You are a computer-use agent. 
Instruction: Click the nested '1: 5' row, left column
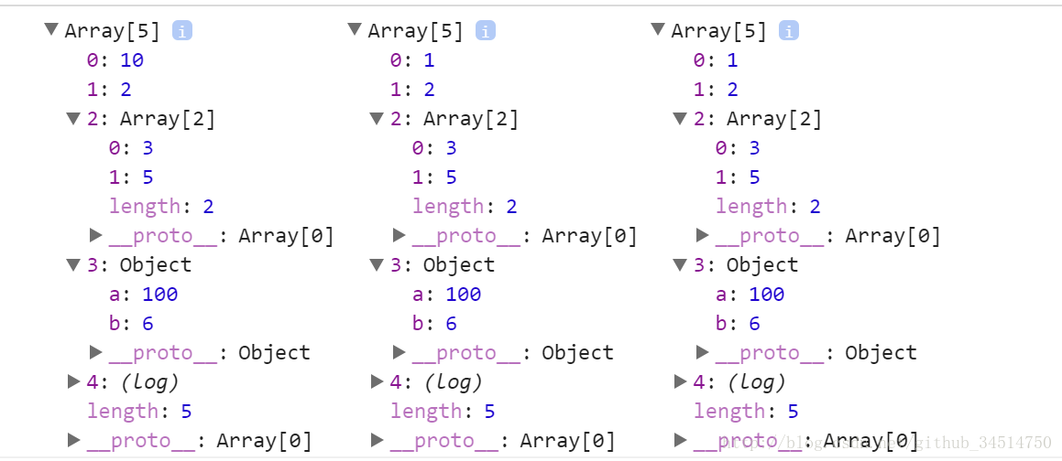pos(131,177)
